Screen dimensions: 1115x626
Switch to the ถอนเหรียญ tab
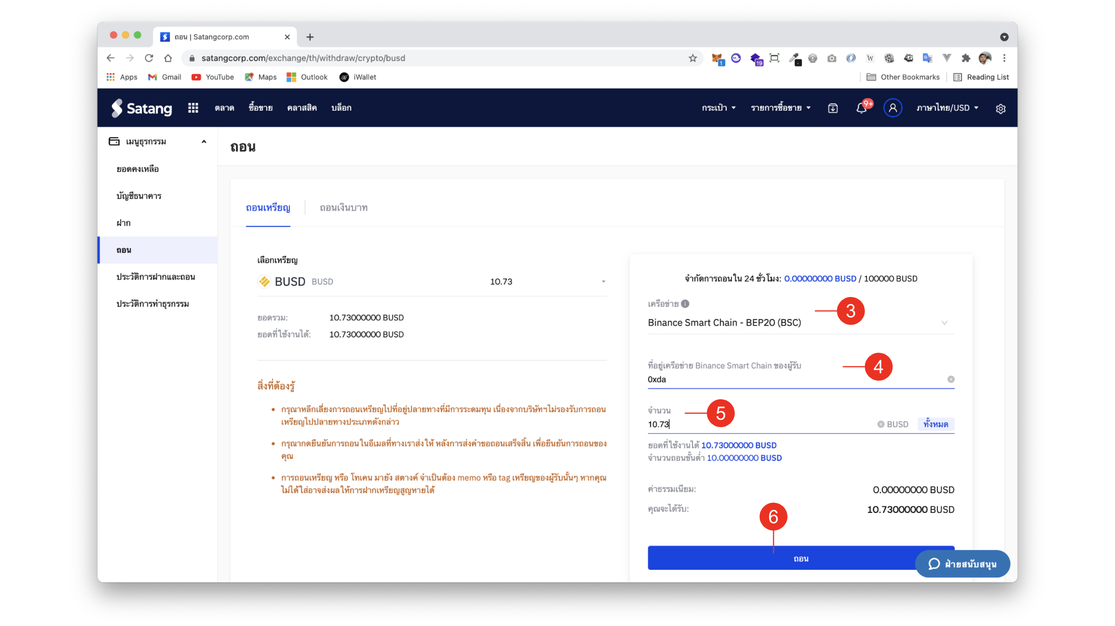(268, 208)
